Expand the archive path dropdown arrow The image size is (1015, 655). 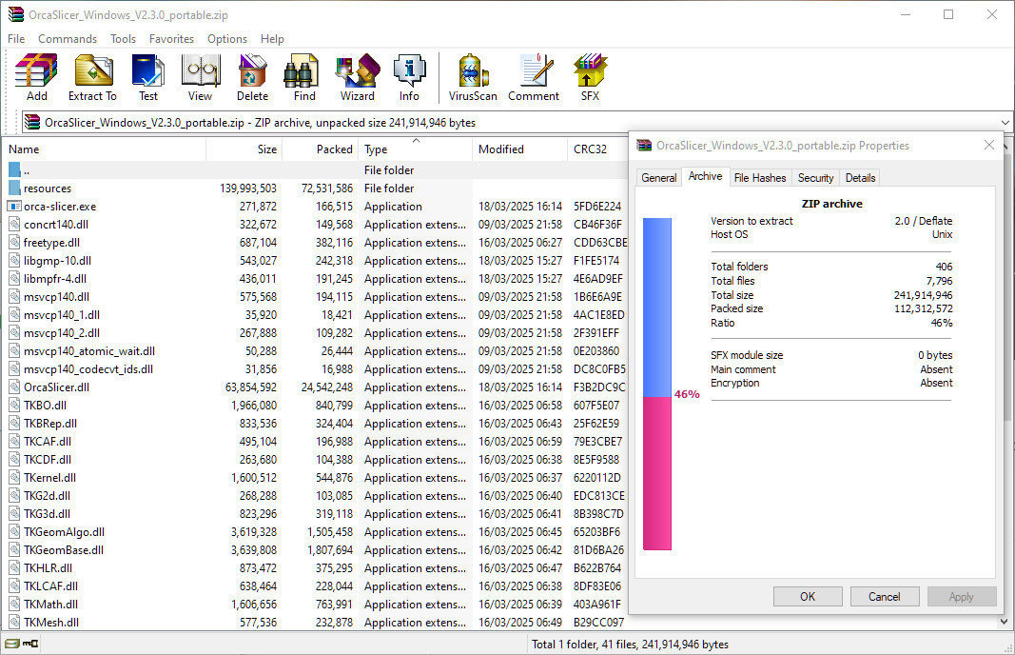tap(1005, 123)
